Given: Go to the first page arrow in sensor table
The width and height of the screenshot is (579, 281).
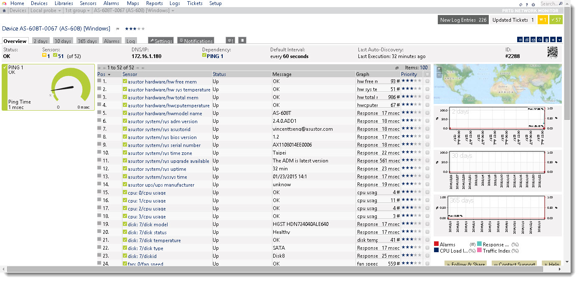Looking at the screenshot, I should tap(99, 68).
